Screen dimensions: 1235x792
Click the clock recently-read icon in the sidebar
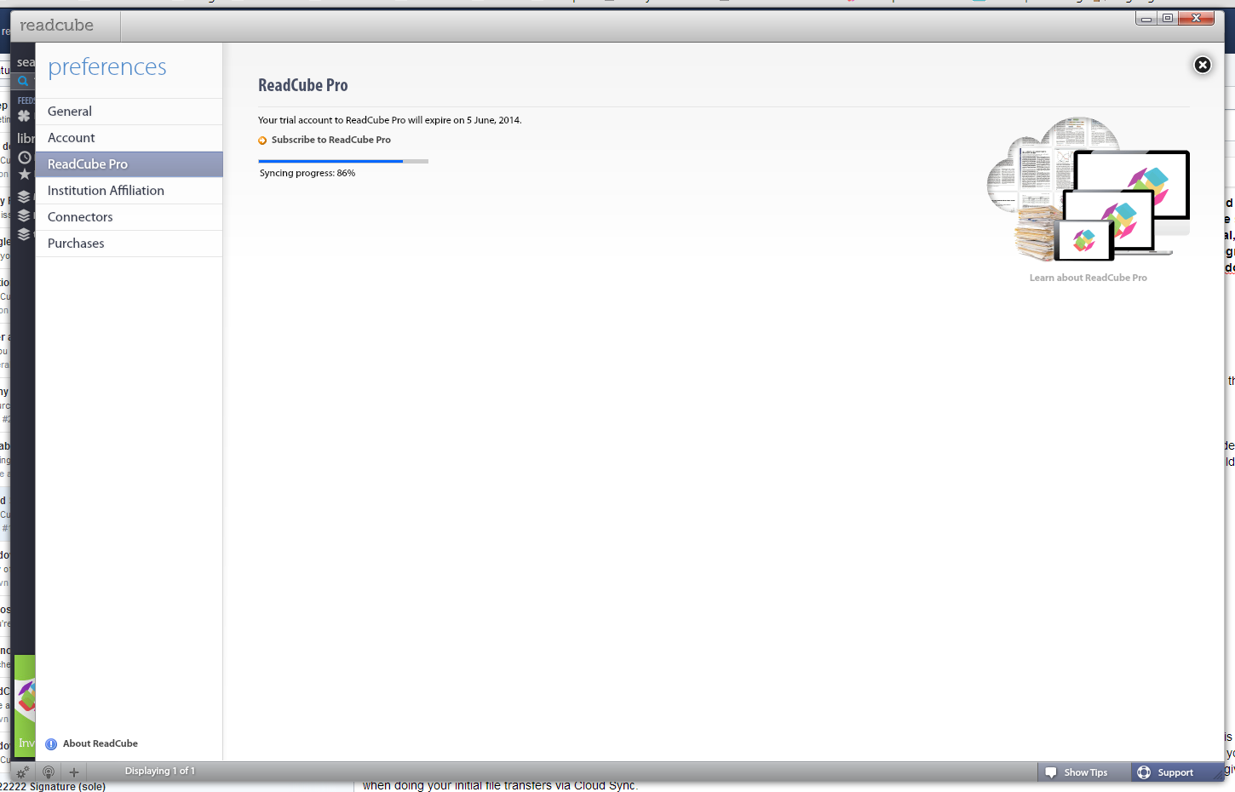(25, 158)
